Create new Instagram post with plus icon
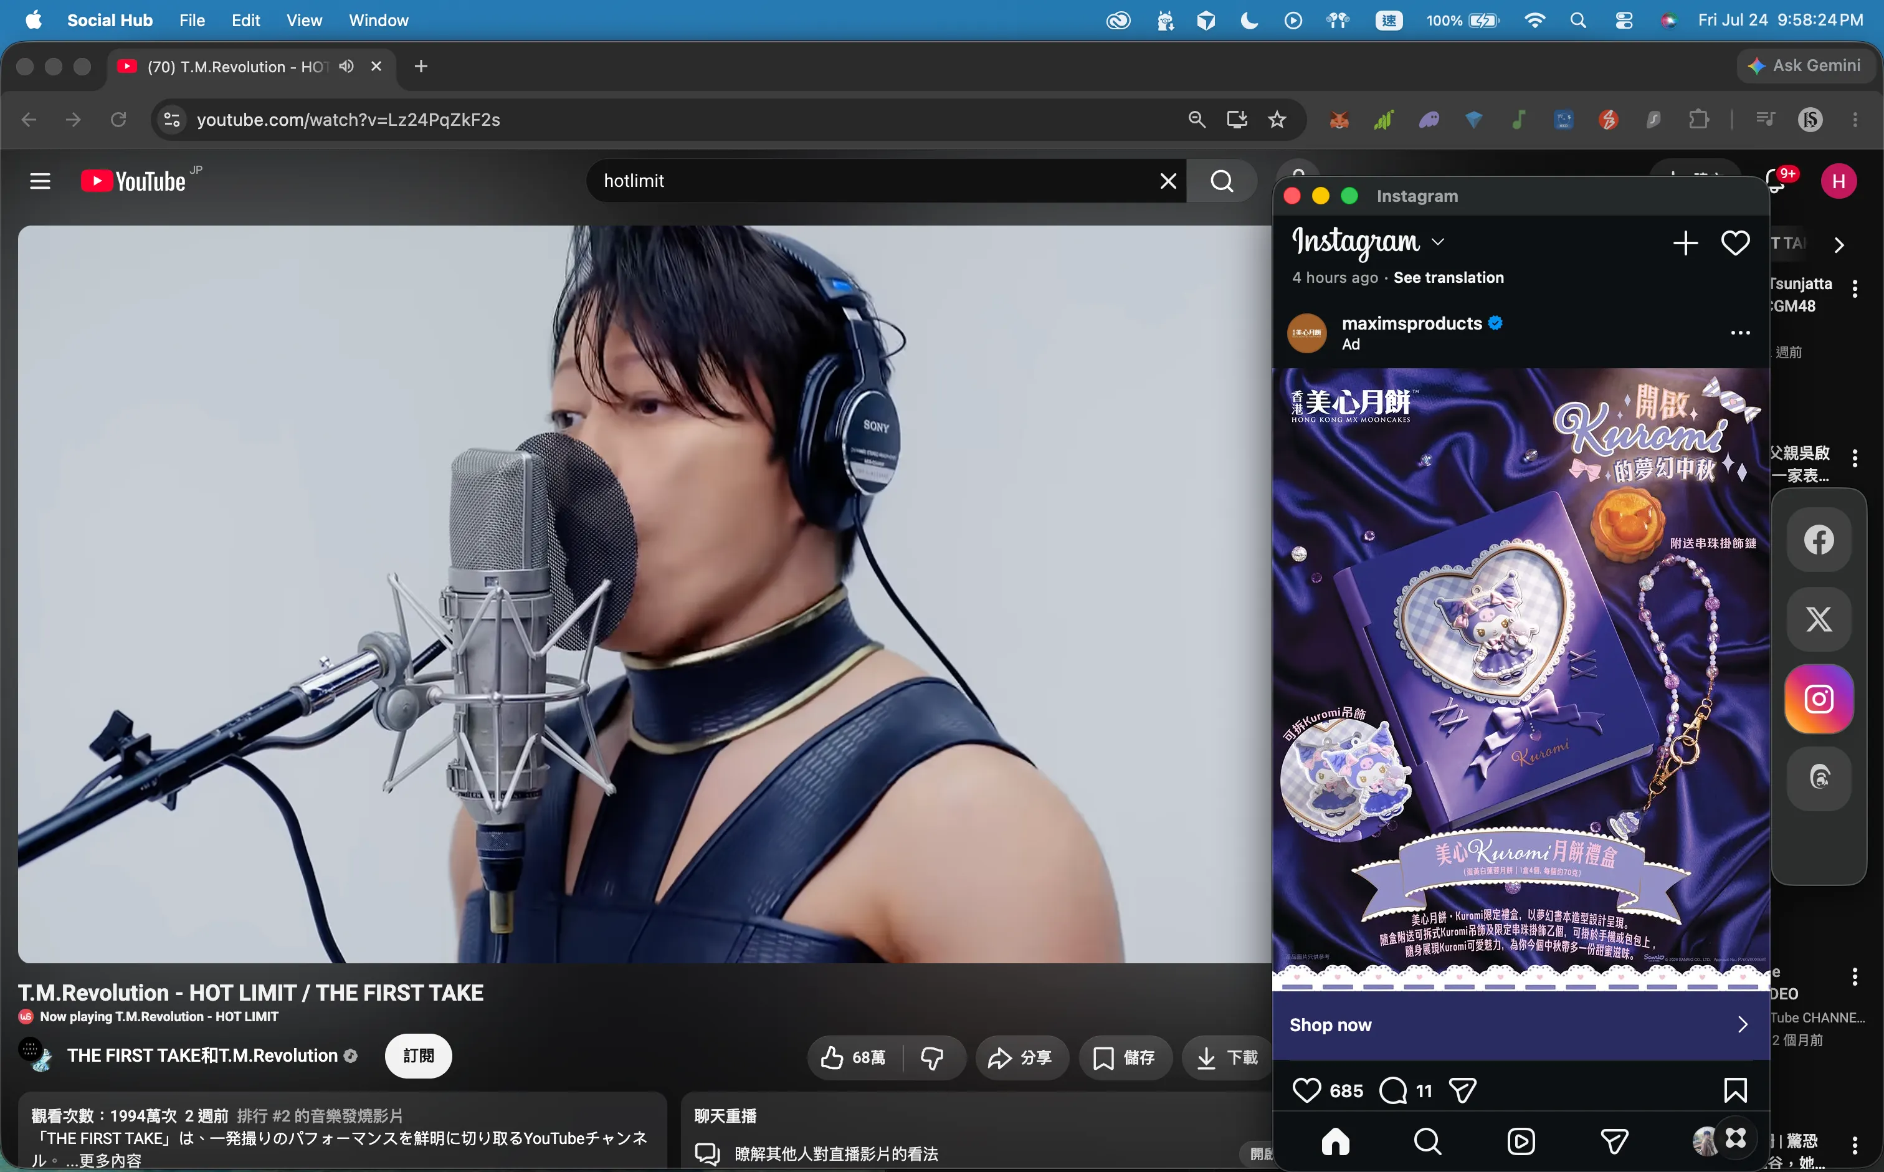This screenshot has height=1172, width=1884. pos(1685,242)
